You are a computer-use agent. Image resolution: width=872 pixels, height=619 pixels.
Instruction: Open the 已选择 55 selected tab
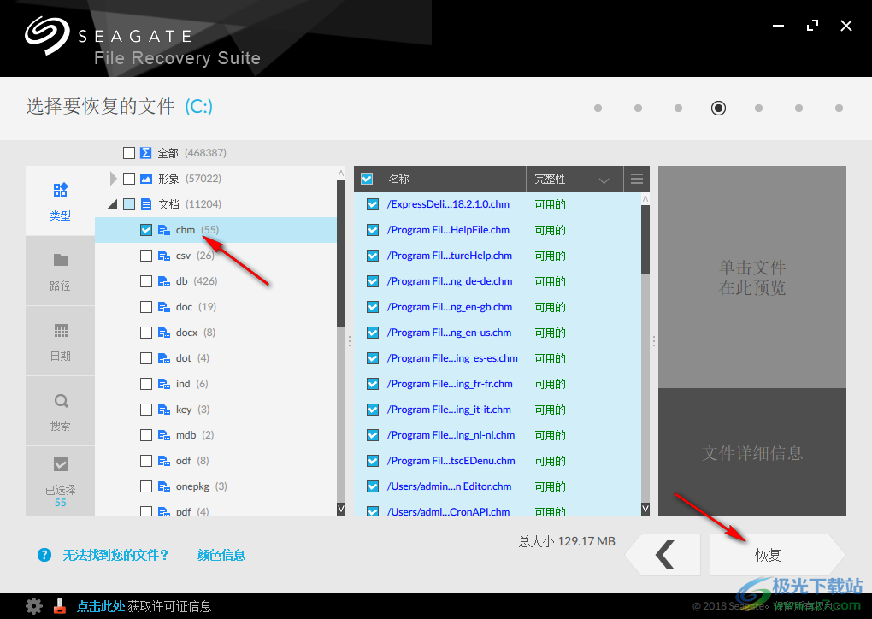coord(60,481)
